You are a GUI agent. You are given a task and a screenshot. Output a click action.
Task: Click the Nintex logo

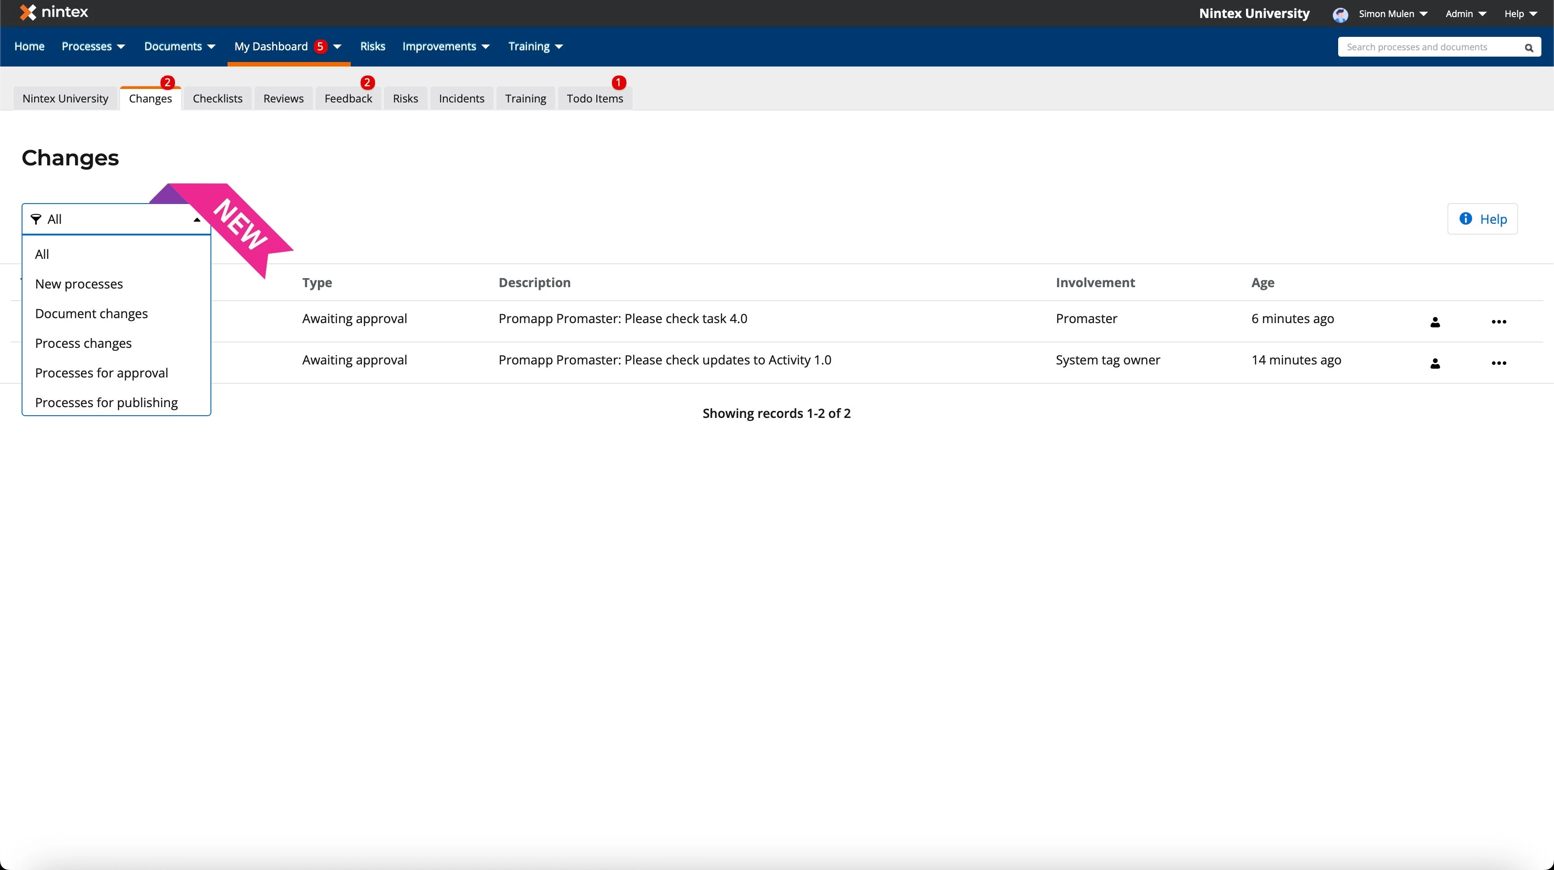pyautogui.click(x=54, y=12)
